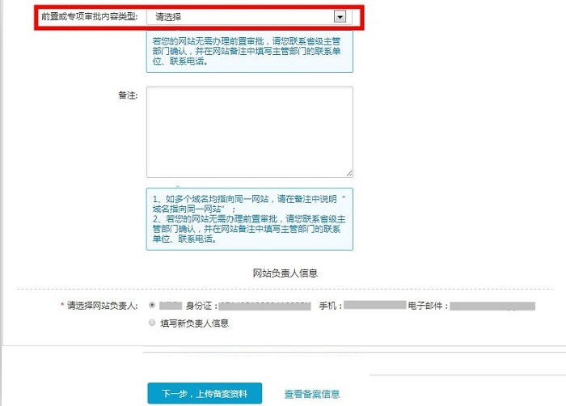Click the 电子邮件 label text
The image size is (566, 406).
[428, 306]
